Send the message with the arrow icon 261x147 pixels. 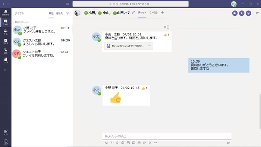(x=229, y=143)
